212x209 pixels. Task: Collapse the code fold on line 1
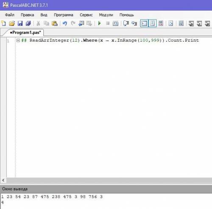(18, 40)
